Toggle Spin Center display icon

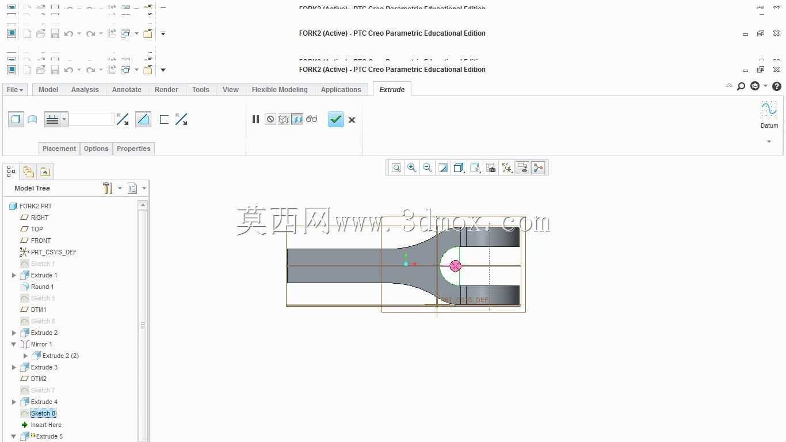[538, 167]
